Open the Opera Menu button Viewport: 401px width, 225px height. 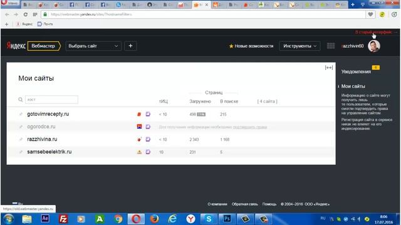pos(10,3)
